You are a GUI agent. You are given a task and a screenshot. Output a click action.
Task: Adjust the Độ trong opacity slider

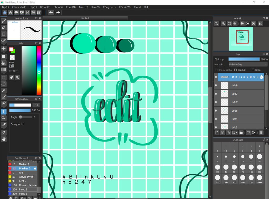pyautogui.click(x=244, y=59)
